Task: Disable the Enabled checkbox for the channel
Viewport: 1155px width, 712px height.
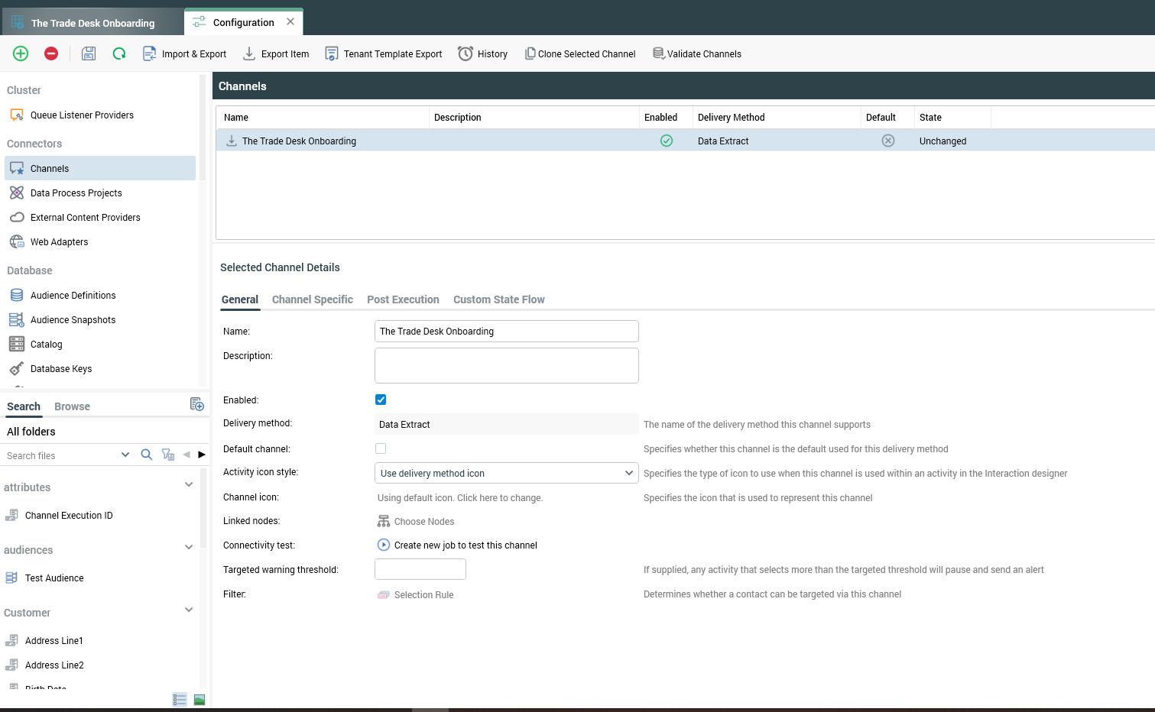Action: pyautogui.click(x=381, y=400)
